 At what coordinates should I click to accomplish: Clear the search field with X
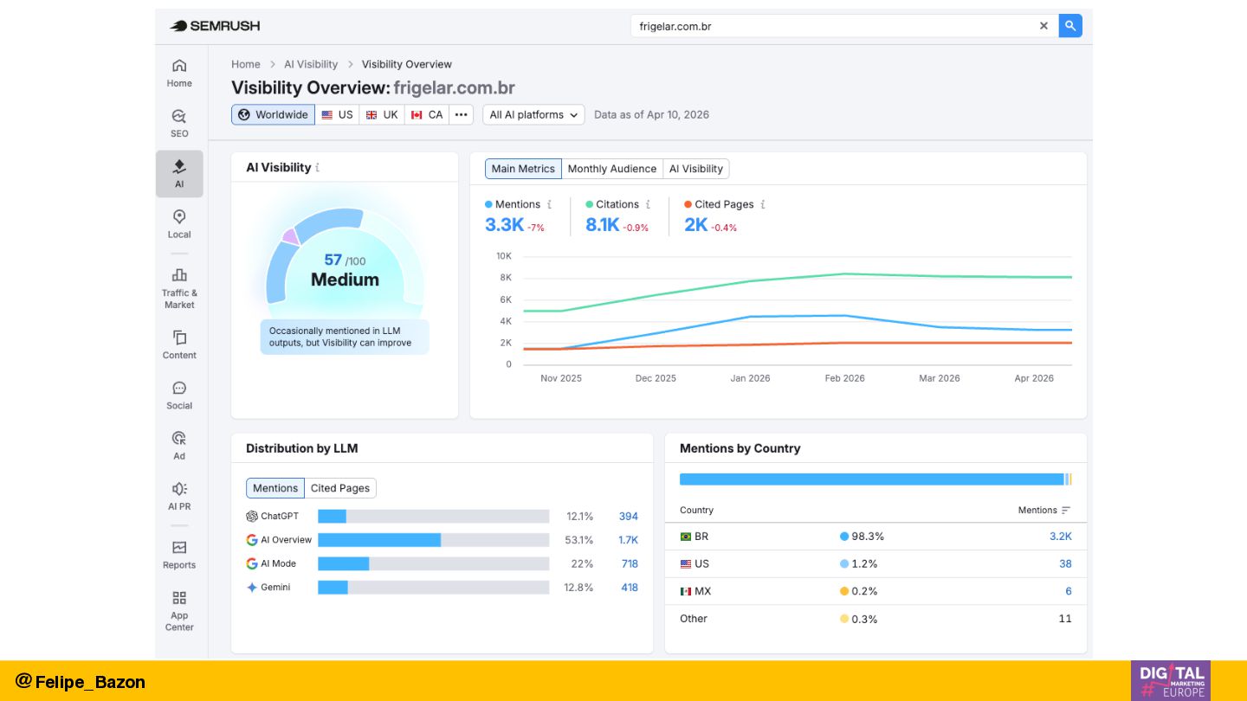(x=1043, y=26)
